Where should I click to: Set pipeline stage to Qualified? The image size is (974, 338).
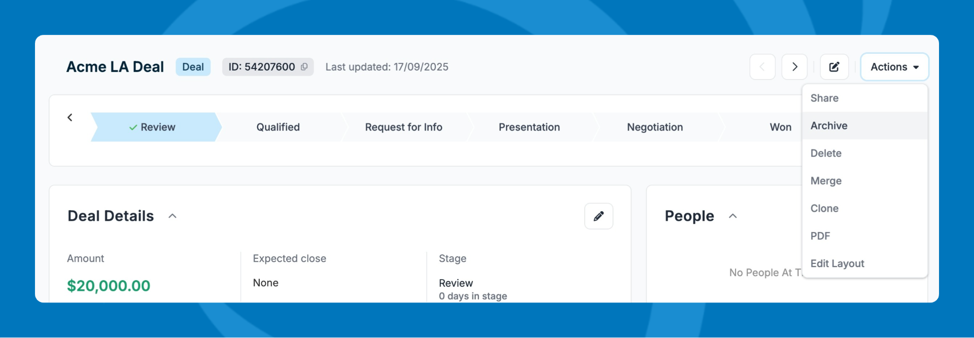click(278, 127)
